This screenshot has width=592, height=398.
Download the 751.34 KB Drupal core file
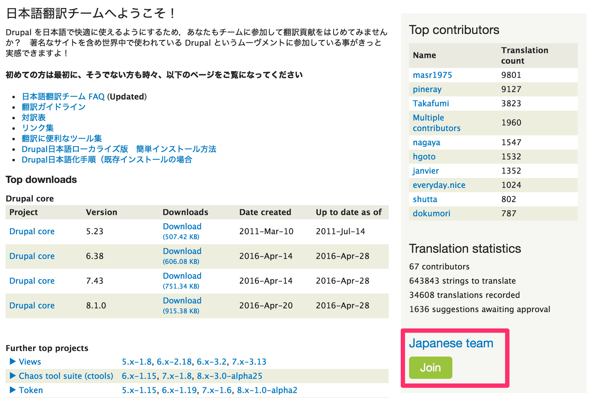[182, 281]
